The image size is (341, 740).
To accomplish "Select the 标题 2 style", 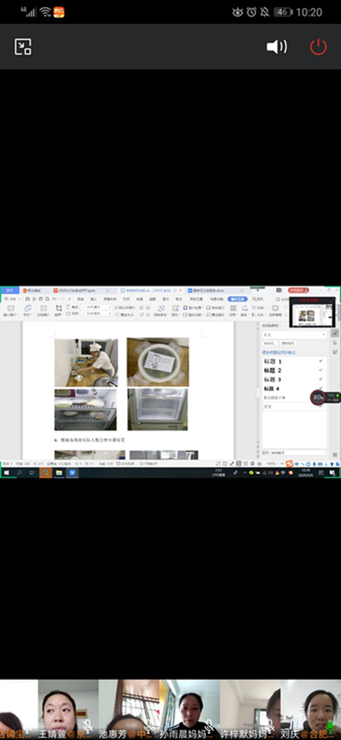I will click(293, 371).
